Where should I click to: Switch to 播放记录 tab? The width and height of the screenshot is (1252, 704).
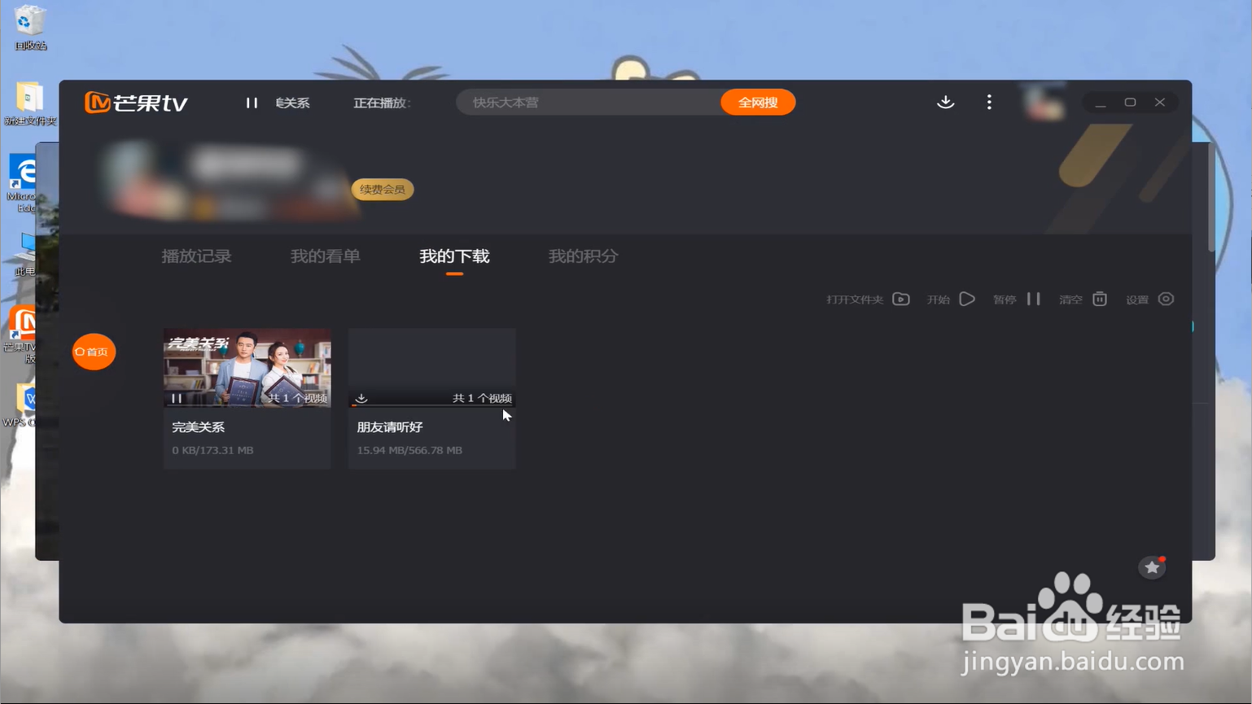196,256
